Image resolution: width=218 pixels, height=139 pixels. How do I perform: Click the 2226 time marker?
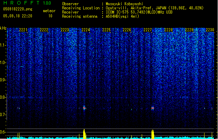tap(127, 30)
